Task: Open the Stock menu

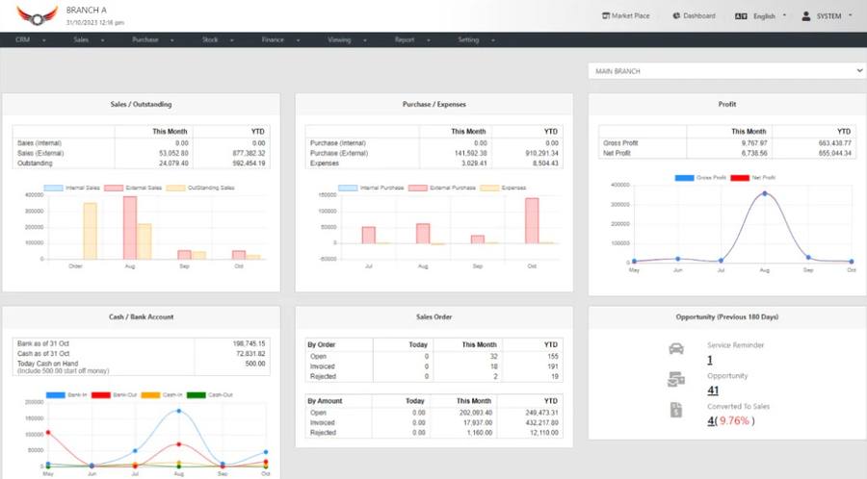Action: [218, 39]
